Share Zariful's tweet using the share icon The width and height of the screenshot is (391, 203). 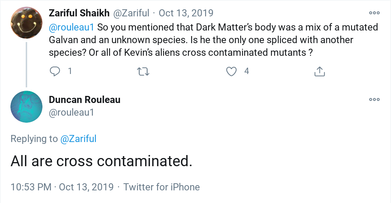pos(320,71)
